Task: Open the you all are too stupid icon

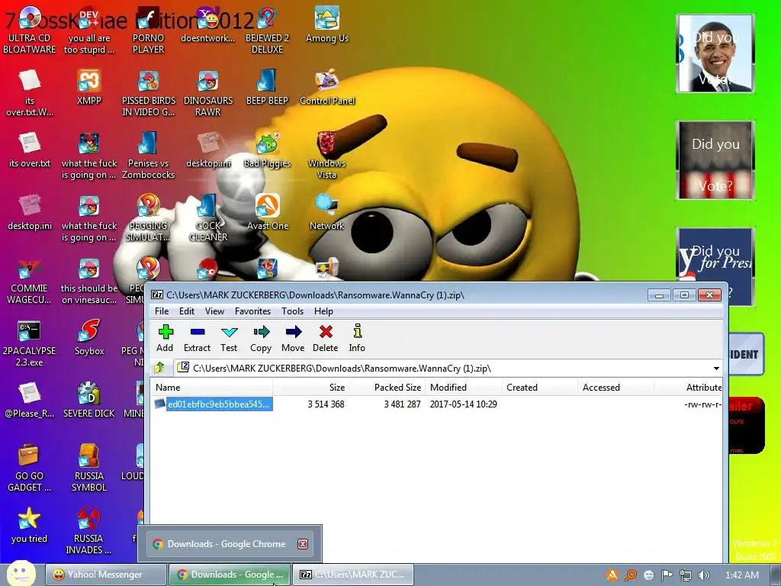Action: 89,30
